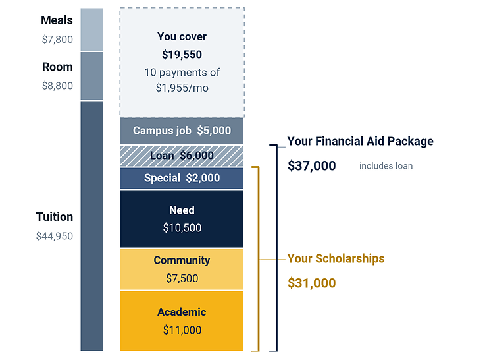The image size is (487, 356).
Task: Select the Special $2,000 bar
Action: click(x=182, y=178)
